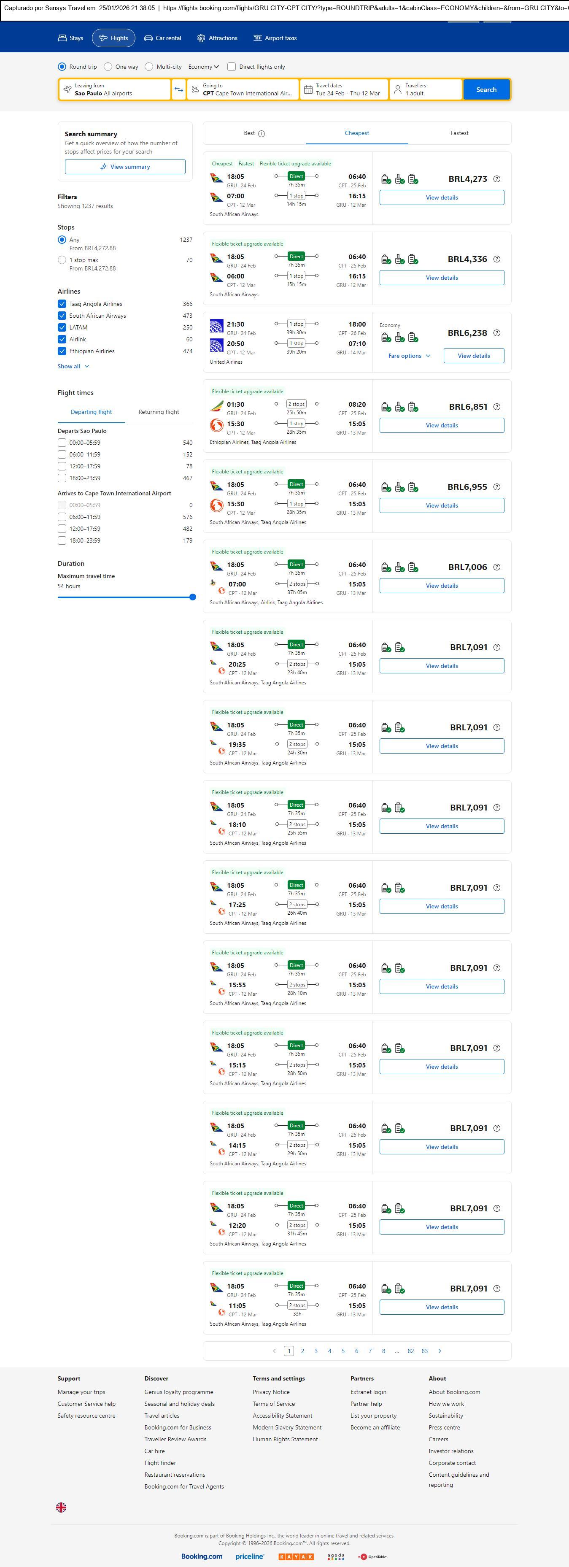Go to next results page arrow
The width and height of the screenshot is (569, 1567).
(440, 1351)
